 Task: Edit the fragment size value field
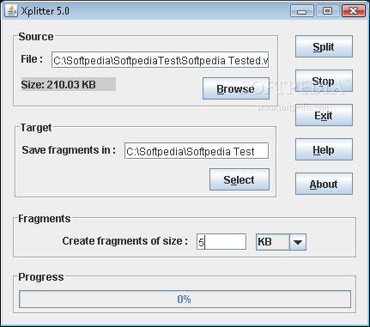[221, 242]
